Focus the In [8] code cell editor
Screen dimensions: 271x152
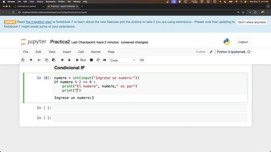149,84
